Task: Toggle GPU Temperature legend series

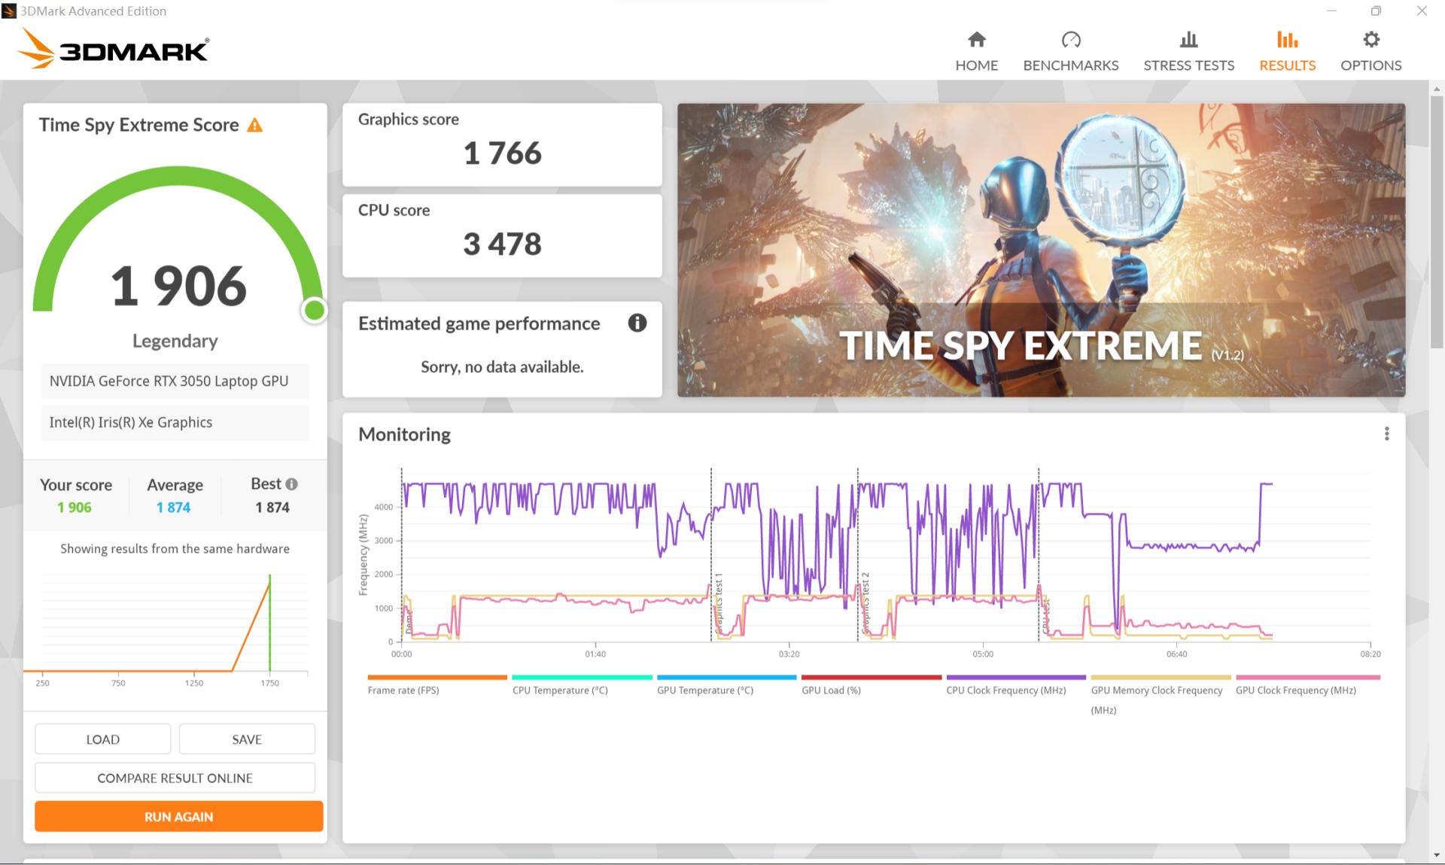Action: 726,685
